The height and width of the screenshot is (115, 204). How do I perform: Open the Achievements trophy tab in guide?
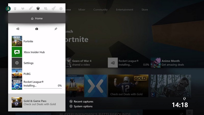(x=15, y=9)
